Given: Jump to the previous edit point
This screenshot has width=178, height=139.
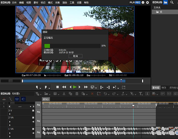Looking at the screenshot, I should click(102, 87).
